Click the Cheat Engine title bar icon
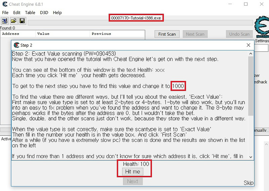The image size is (269, 191). coord(5,4)
